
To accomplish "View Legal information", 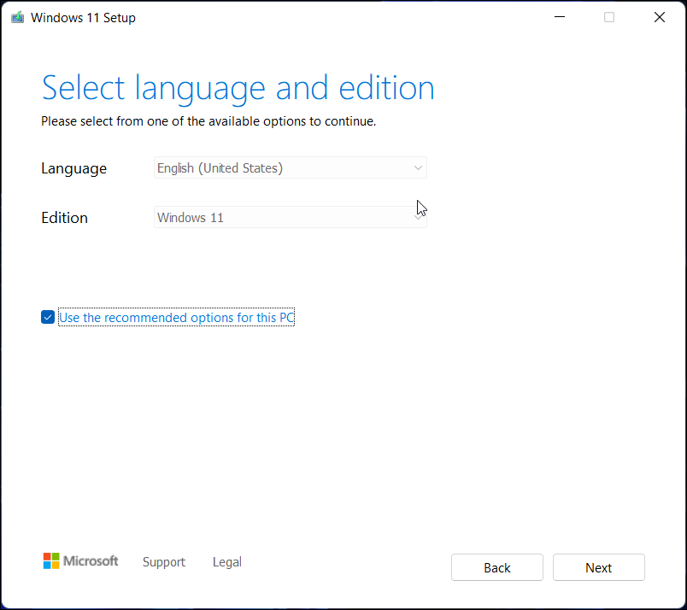I will (x=226, y=561).
